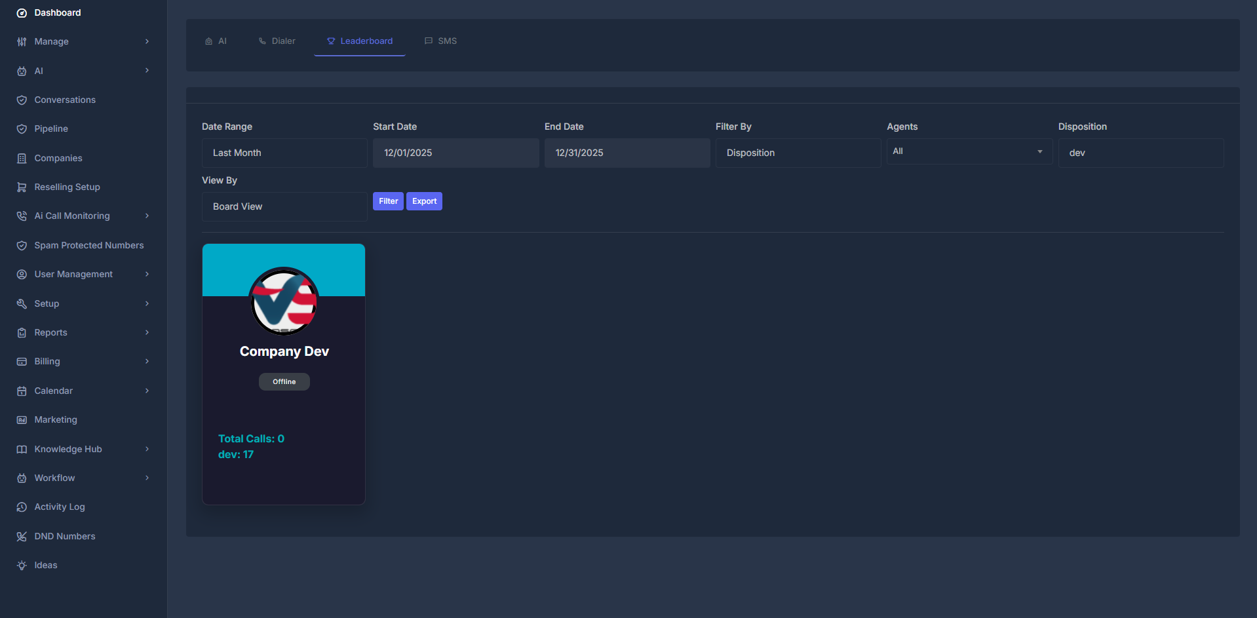Click the Offline status badge on Company Dev
This screenshot has width=1257, height=618.
284,381
